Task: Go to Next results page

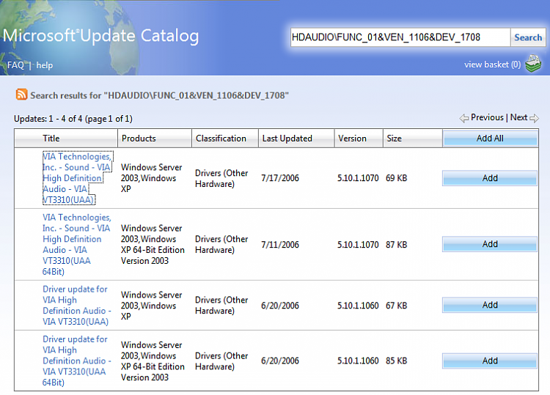Action: coord(518,117)
